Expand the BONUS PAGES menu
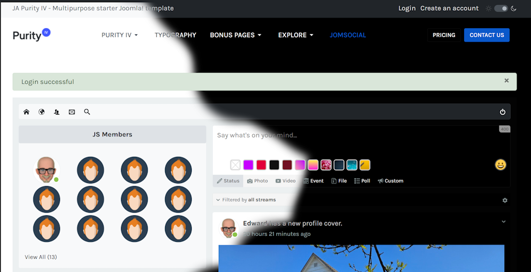Image resolution: width=531 pixels, height=272 pixels. tap(236, 35)
